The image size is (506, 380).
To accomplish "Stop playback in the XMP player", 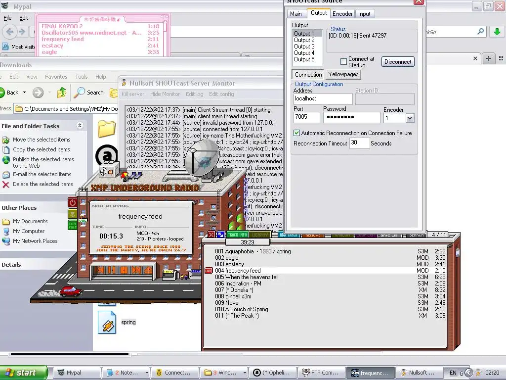I will pyautogui.click(x=124, y=270).
